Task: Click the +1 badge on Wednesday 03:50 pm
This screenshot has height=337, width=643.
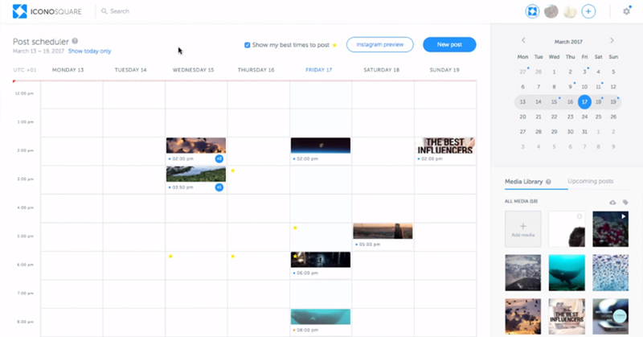Action: click(219, 187)
